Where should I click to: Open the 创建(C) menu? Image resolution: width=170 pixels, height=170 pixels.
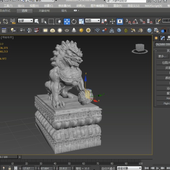click(49, 6)
